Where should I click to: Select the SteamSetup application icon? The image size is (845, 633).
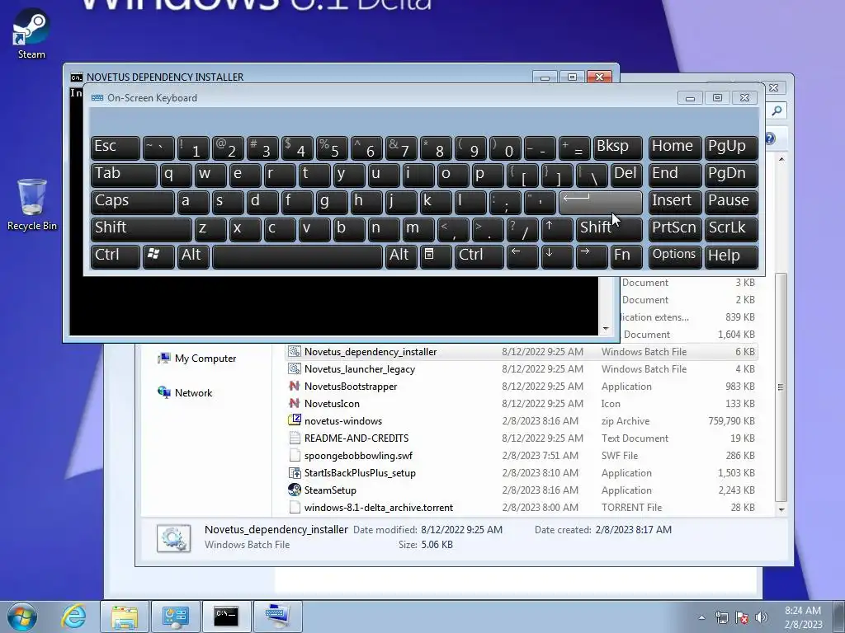295,490
